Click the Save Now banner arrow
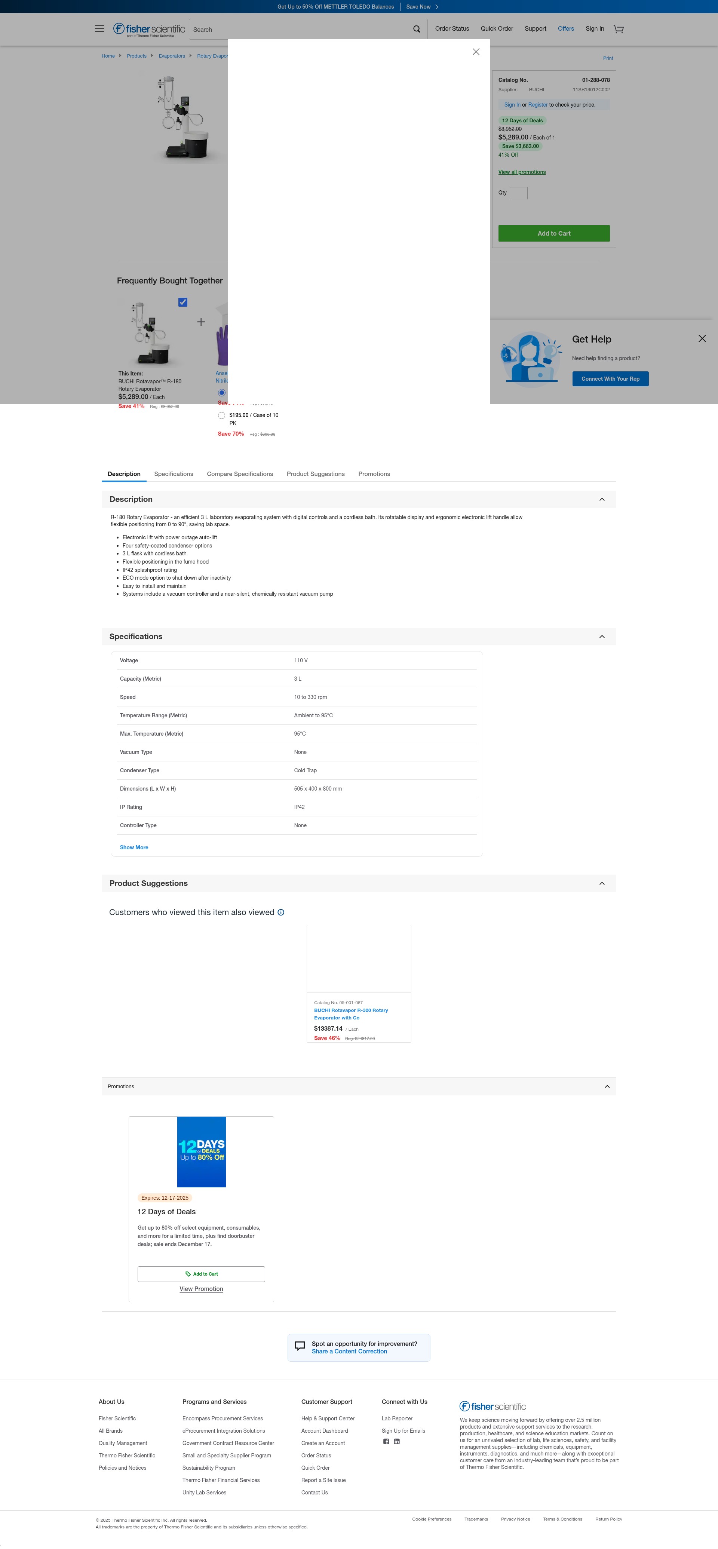This screenshot has width=718, height=1549. (x=436, y=7)
